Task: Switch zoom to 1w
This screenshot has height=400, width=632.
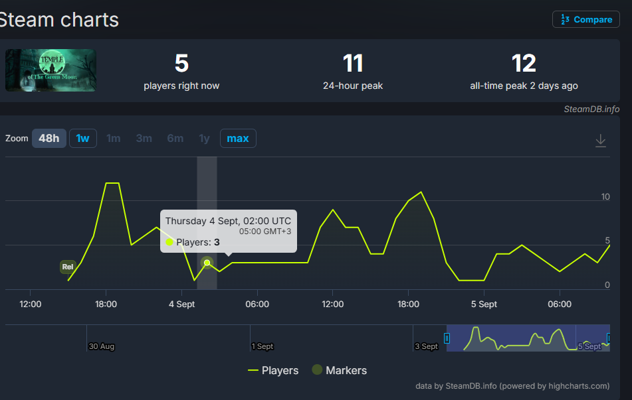Action: 82,139
